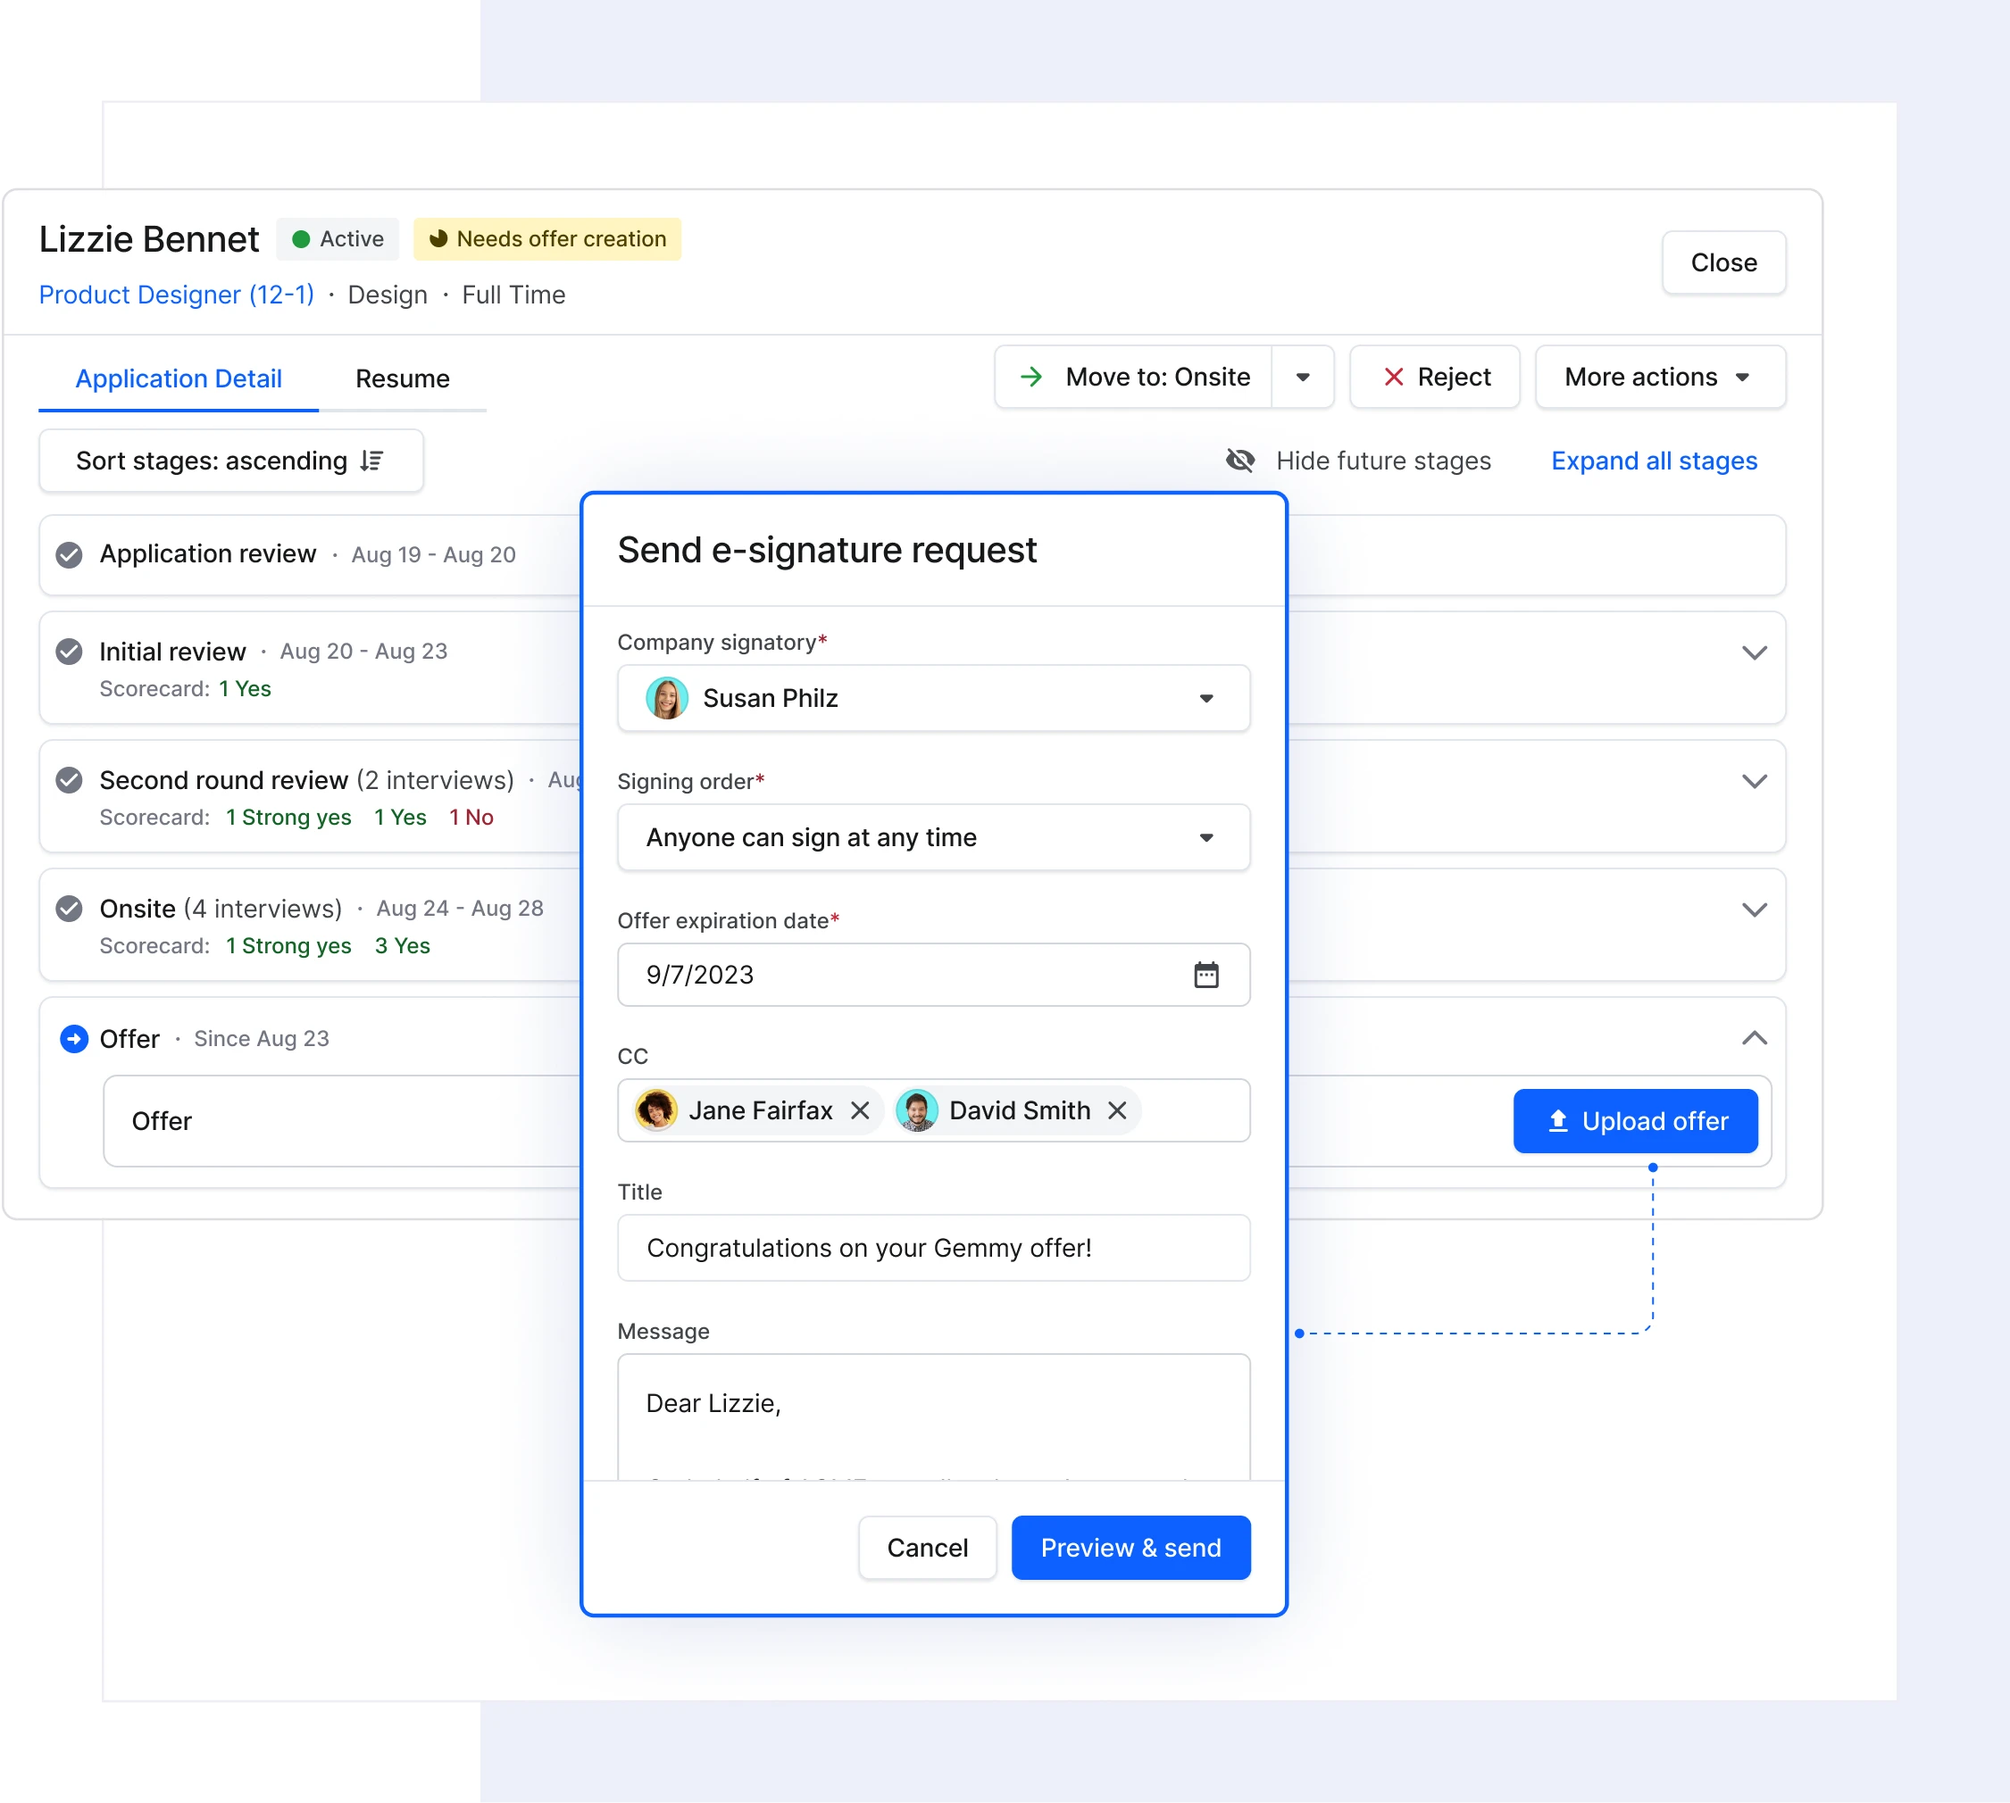Open the Signing order dropdown
Image resolution: width=2010 pixels, height=1803 pixels.
click(x=935, y=837)
